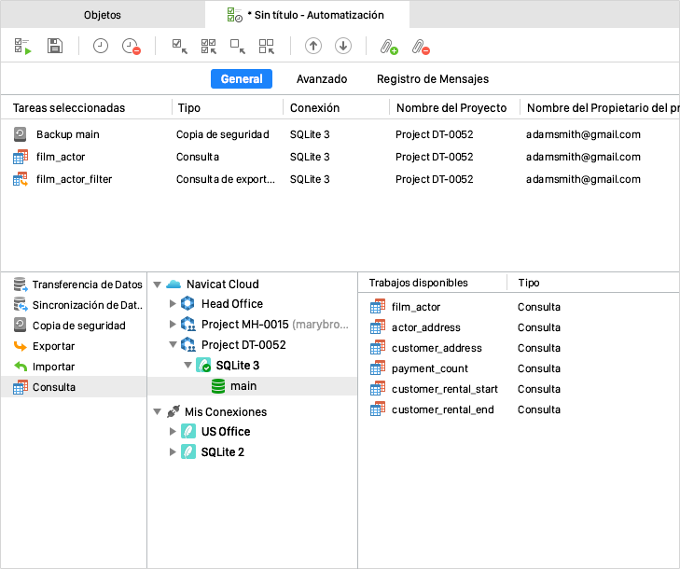
Task: Set task schedule using the clock icon
Action: [101, 46]
